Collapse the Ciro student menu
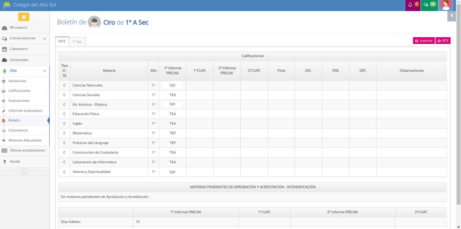This screenshot has width=461, height=229. [44, 71]
